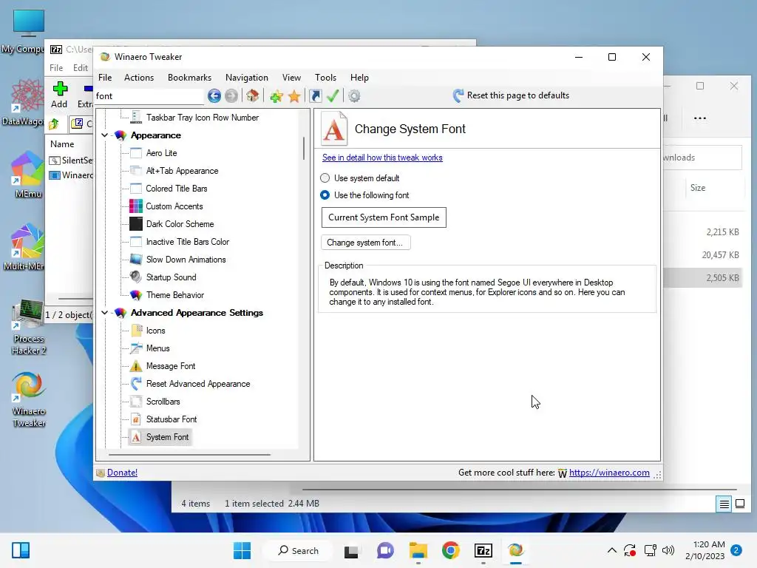Open See in detail how this tweak works
The image size is (757, 568).
[x=382, y=158]
